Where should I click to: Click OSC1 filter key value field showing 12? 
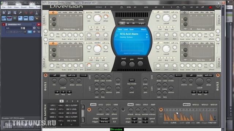pos(97,27)
